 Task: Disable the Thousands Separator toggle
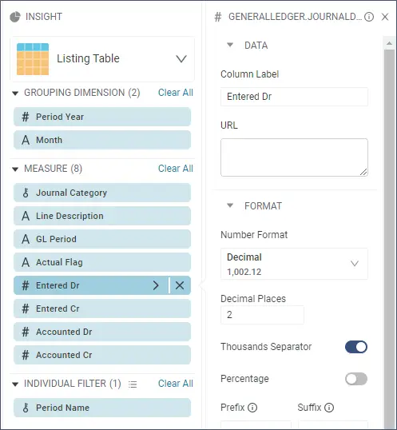click(356, 347)
